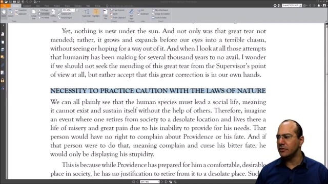Switch to the Form tab
Viewport: 328px width, 184px height.
(47, 6)
